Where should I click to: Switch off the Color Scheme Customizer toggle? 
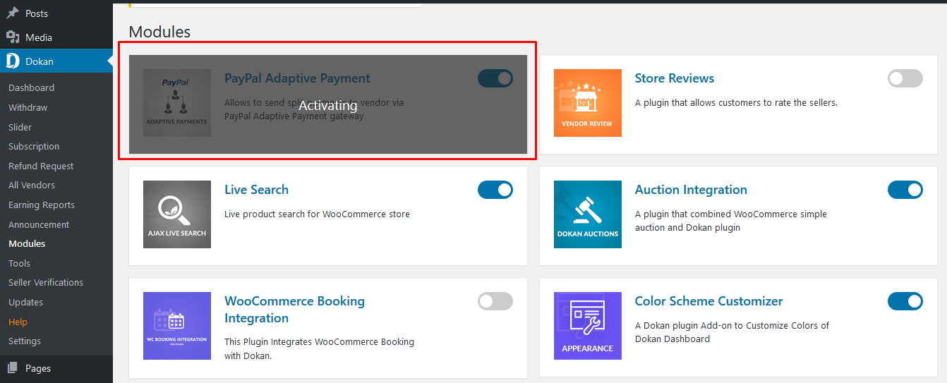coord(905,301)
